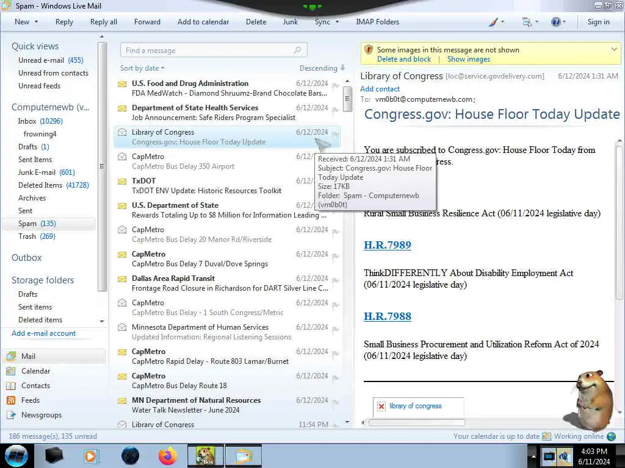625x468 pixels.
Task: Click the security shield icon in info bar
Action: 369,50
